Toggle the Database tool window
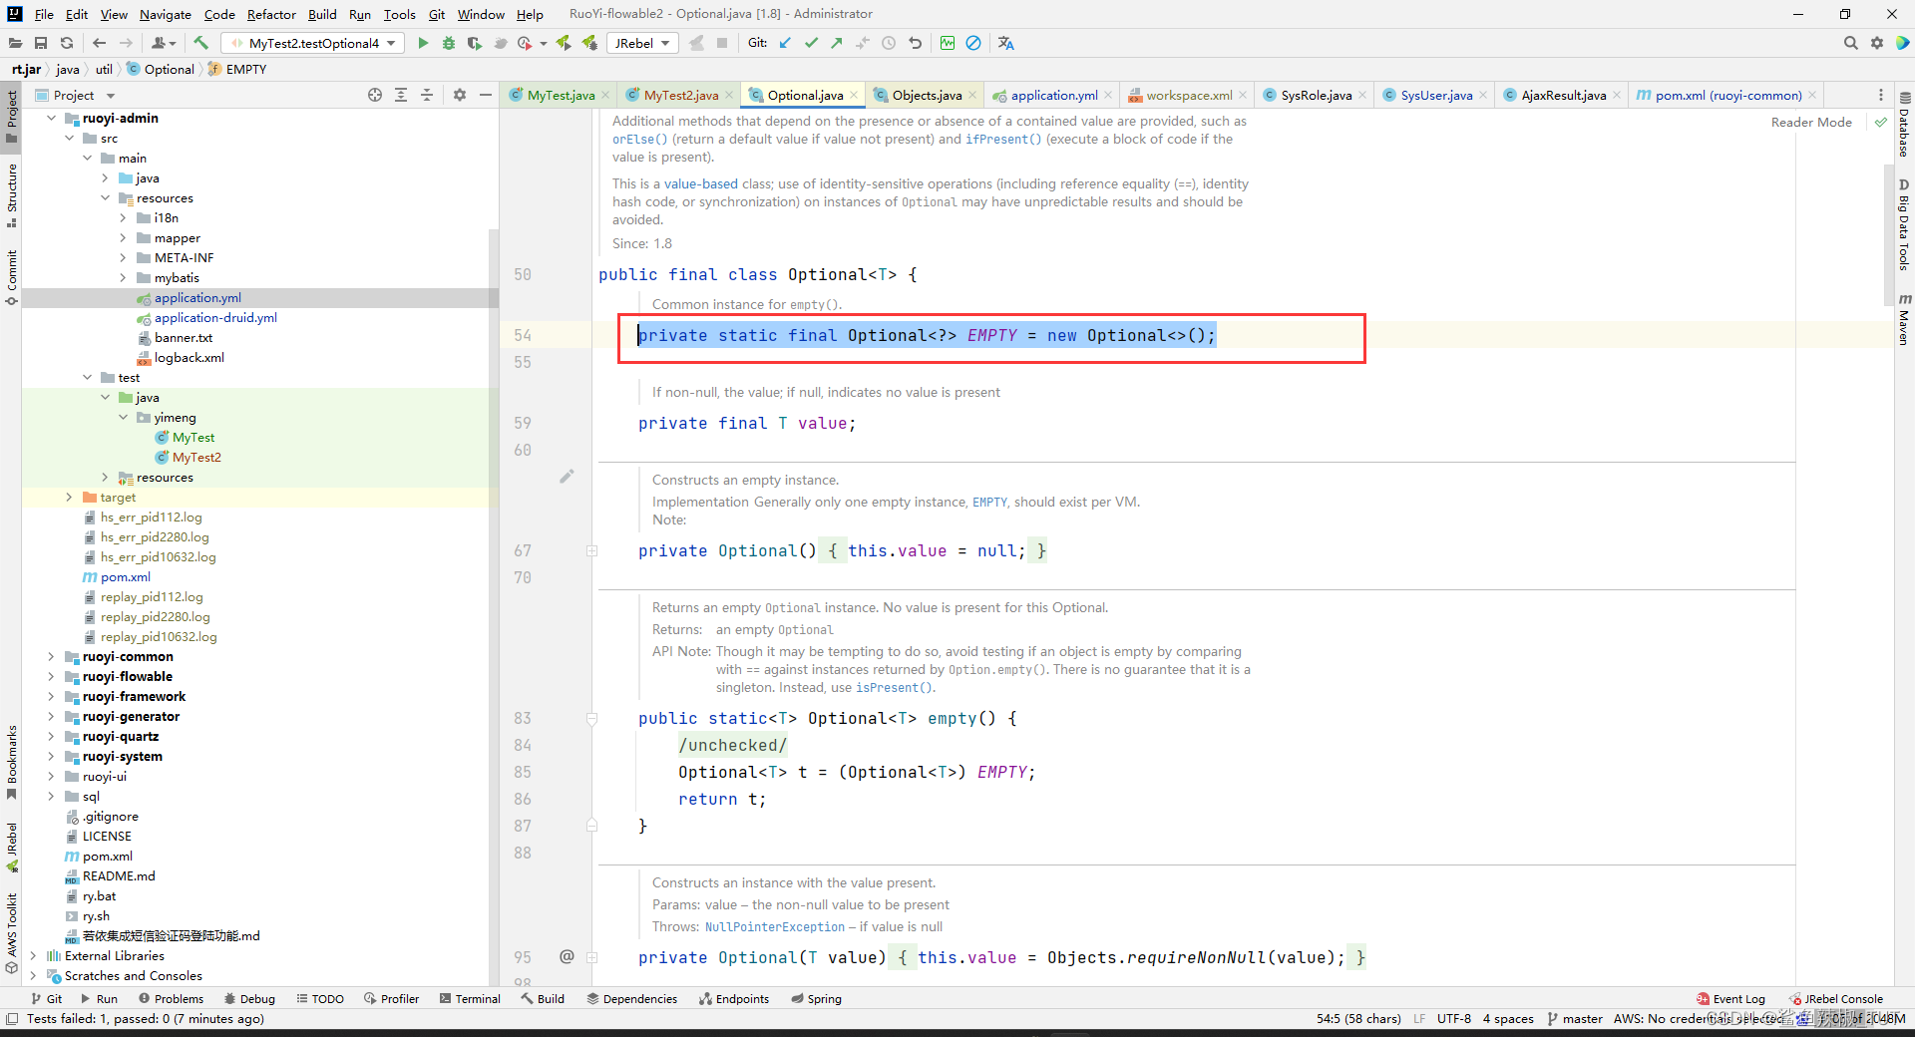1915x1037 pixels. [1904, 125]
